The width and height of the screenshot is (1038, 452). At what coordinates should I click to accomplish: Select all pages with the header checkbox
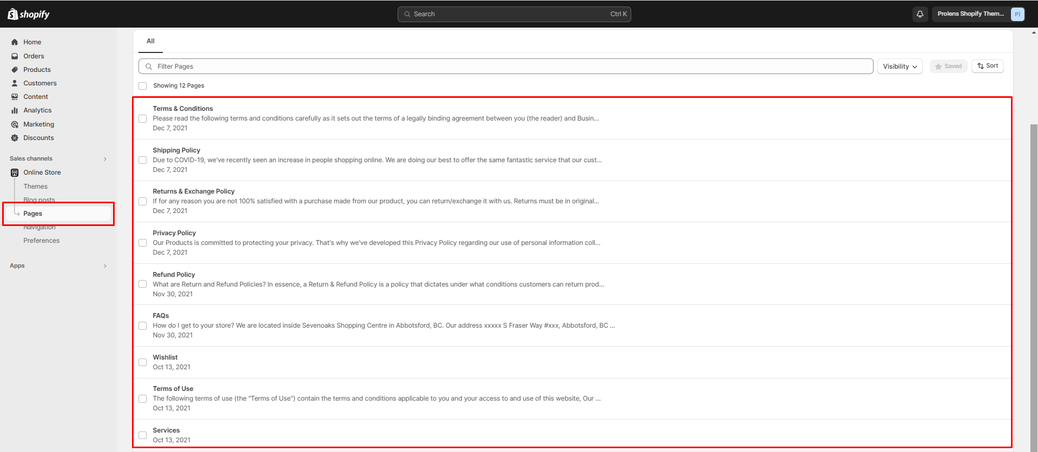[x=143, y=86]
